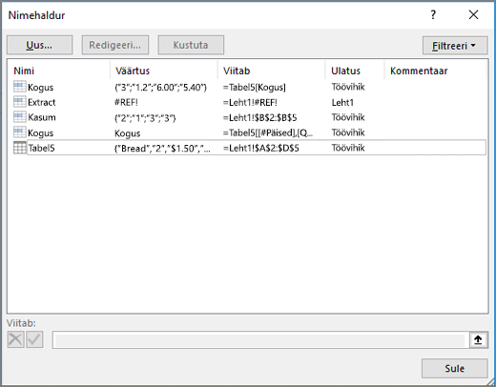Click the cancel X icon beside Viitab
Screen dimensions: 496x387
(x=15, y=339)
